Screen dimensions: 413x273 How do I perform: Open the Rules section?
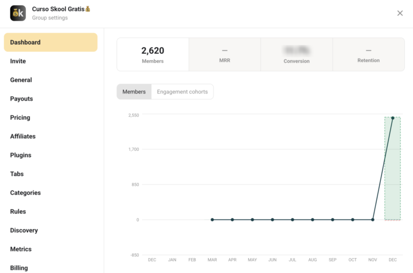tap(50, 212)
